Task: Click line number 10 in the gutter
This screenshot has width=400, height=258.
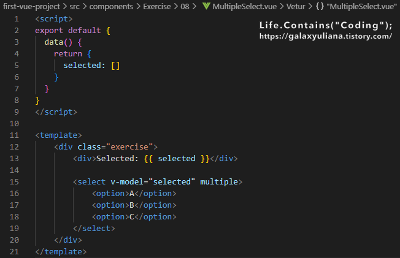Action: coord(14,124)
